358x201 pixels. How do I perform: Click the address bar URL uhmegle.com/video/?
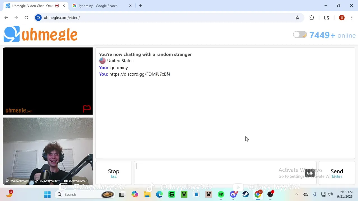[62, 18]
